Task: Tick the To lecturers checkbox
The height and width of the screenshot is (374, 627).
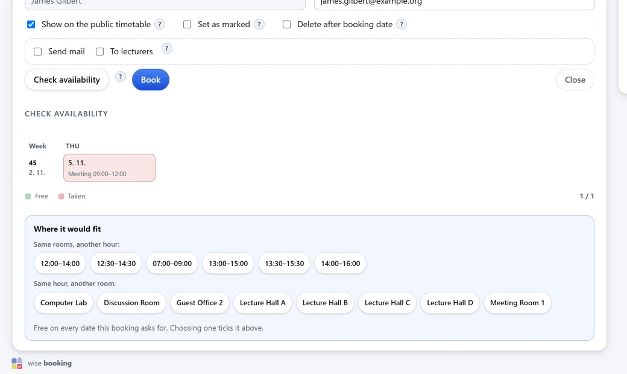Action: (x=100, y=52)
